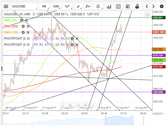Click the current price 1287.301 label

159,32
